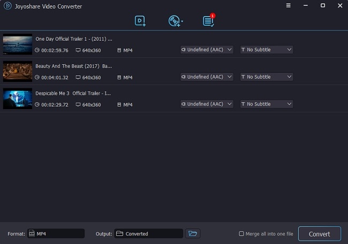348x244 pixels.
Task: Open the hamburger menu in title bar
Action: pos(288,5)
